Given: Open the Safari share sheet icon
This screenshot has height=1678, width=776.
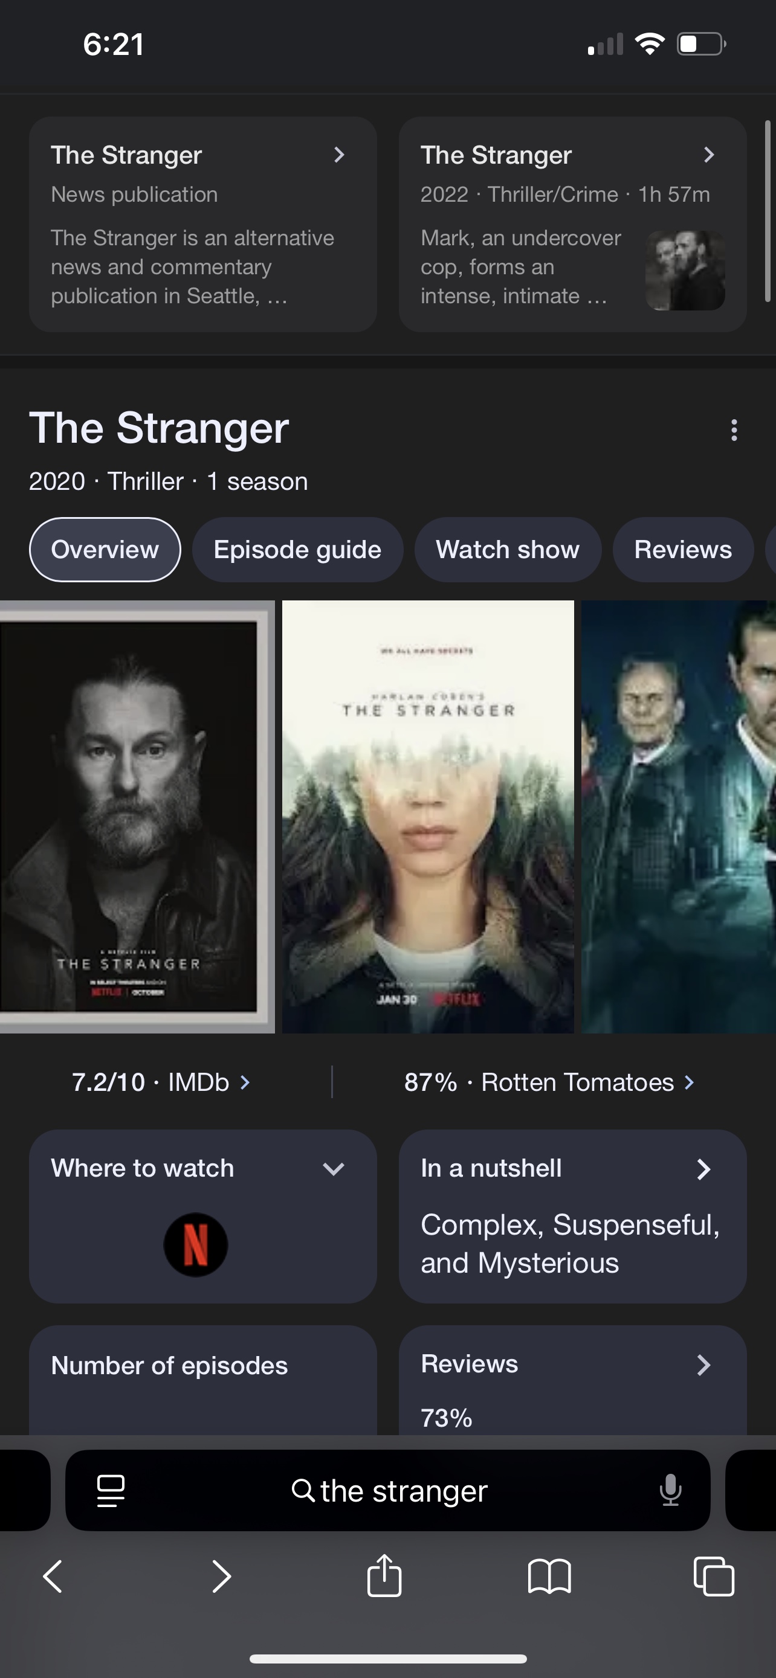Looking at the screenshot, I should point(384,1577).
